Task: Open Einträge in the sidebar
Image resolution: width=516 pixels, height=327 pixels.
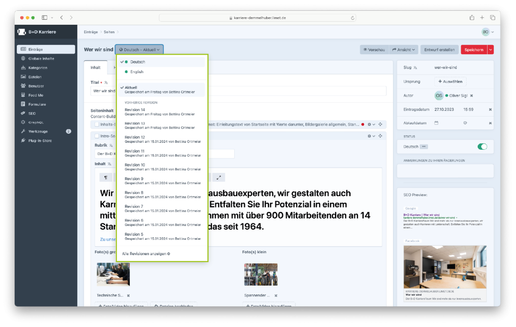Action: click(x=46, y=49)
